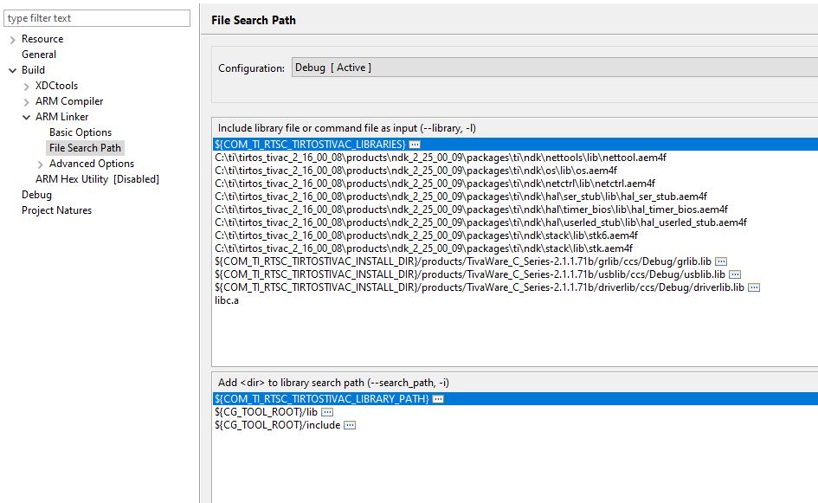Select the Build category label
The height and width of the screenshot is (503, 818).
click(33, 70)
